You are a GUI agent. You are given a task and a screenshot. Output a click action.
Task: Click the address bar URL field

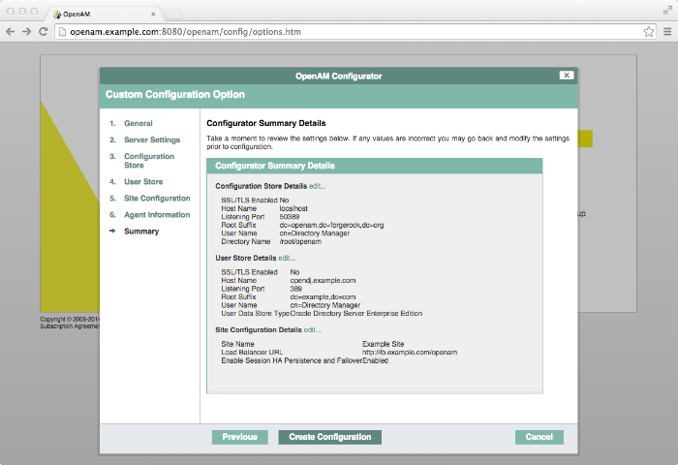tap(354, 32)
